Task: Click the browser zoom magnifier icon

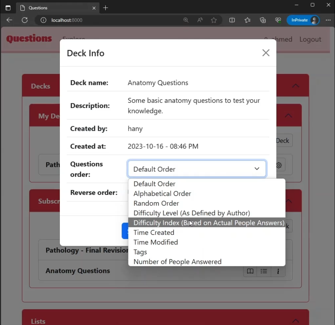Action: click(186, 20)
